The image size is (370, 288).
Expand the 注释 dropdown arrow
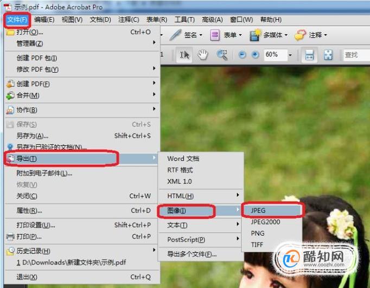[326, 35]
